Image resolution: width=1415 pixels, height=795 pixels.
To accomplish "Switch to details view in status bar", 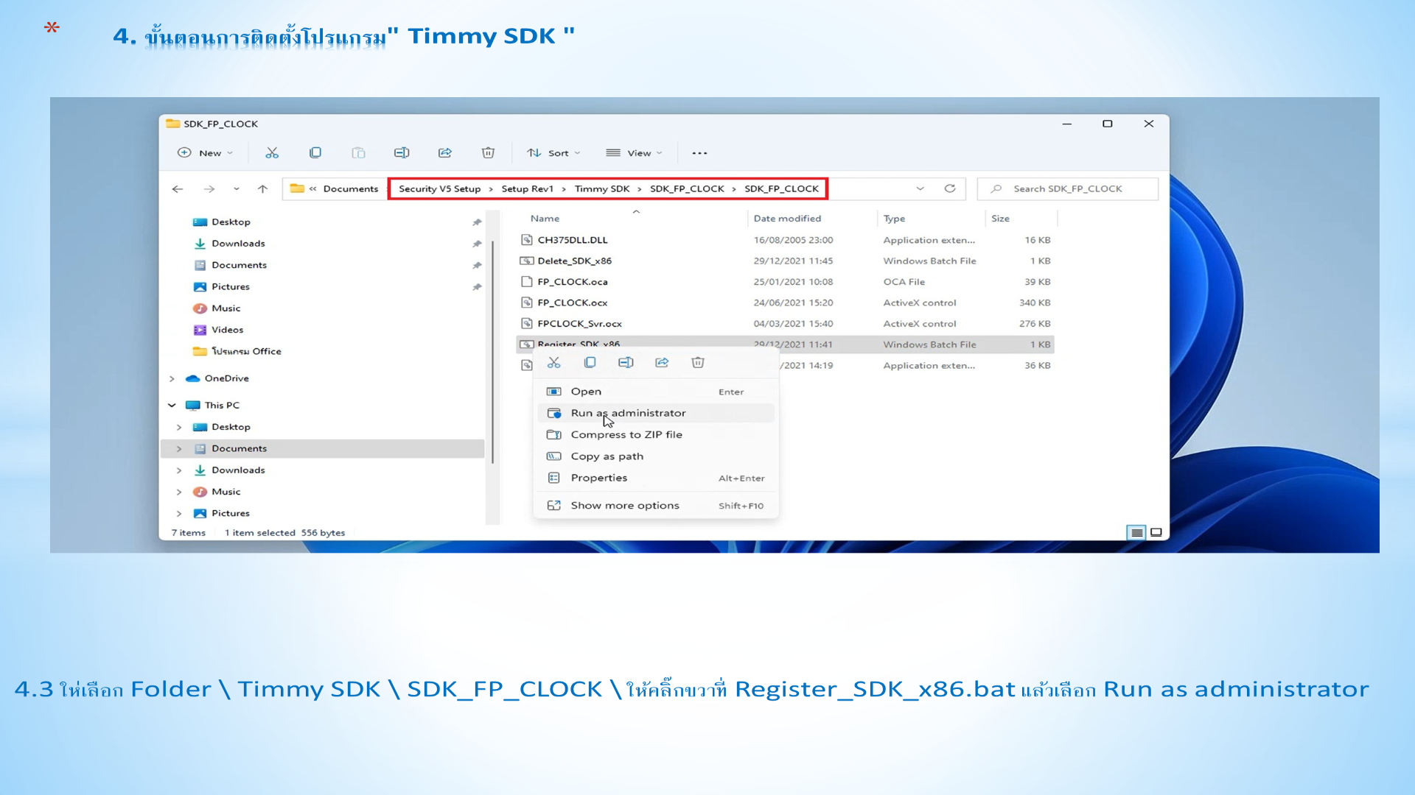I will tap(1136, 533).
